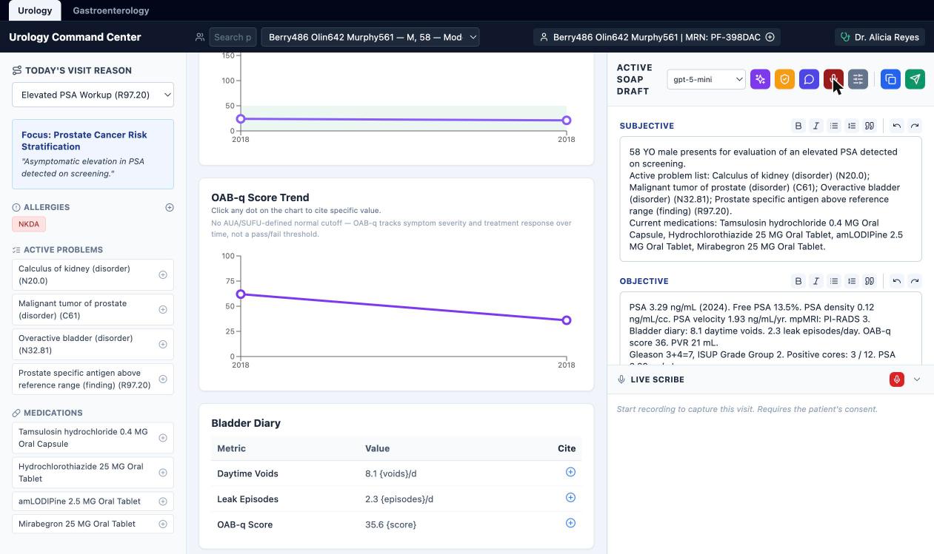The height and width of the screenshot is (554, 934).
Task: Collapse the Live Scribe panel chevron
Action: [x=917, y=379]
